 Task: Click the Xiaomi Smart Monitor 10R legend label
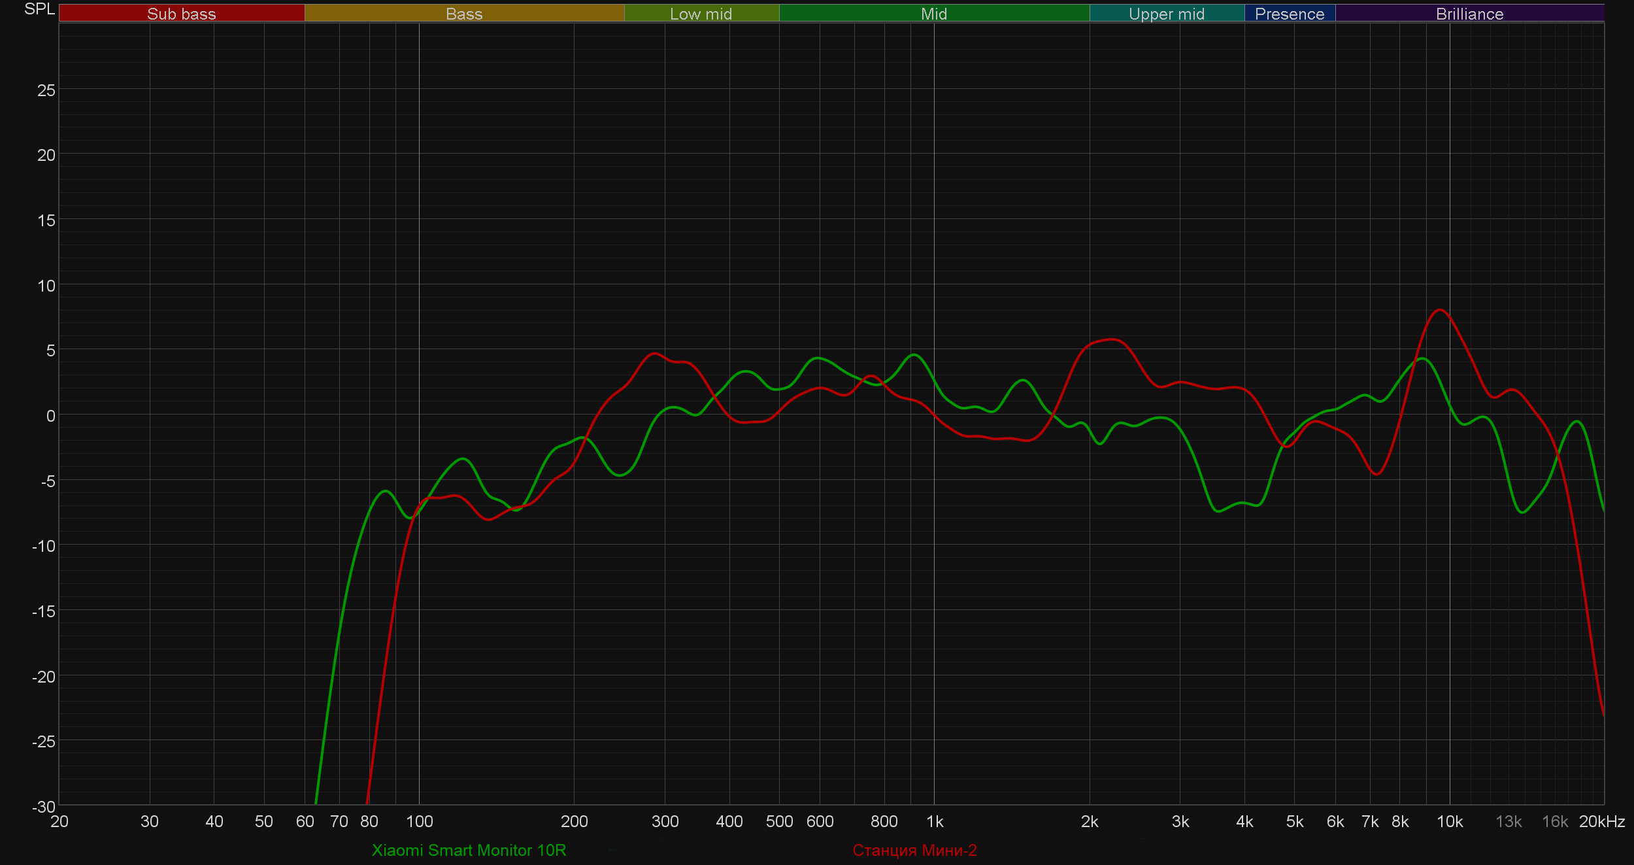point(469,850)
